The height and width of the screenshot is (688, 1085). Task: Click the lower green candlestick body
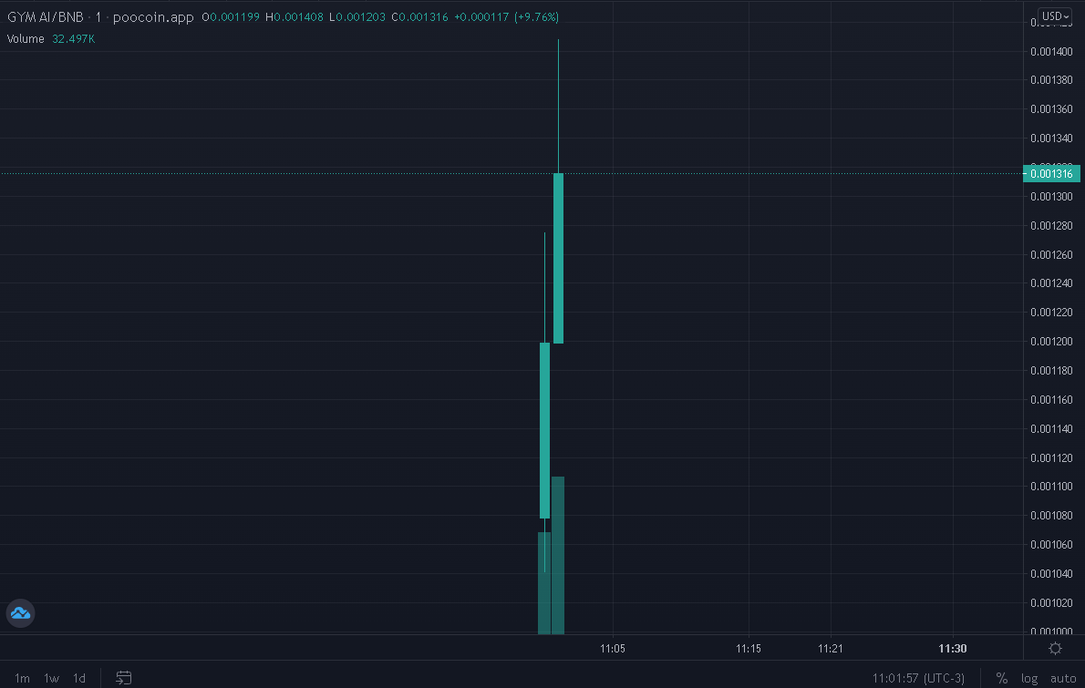coord(544,430)
